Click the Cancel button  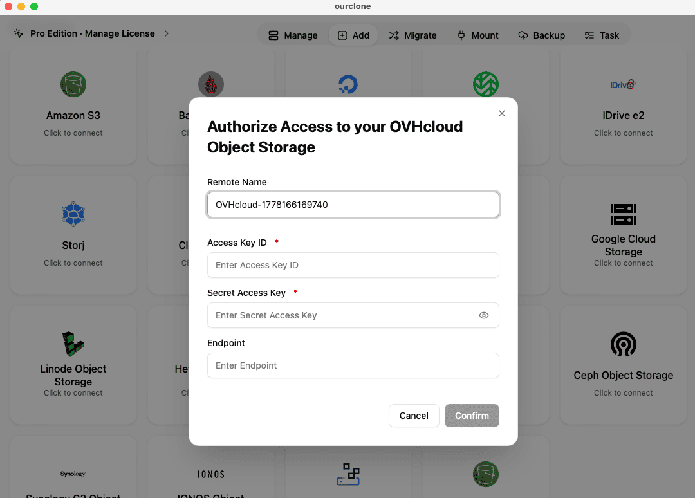(x=414, y=416)
